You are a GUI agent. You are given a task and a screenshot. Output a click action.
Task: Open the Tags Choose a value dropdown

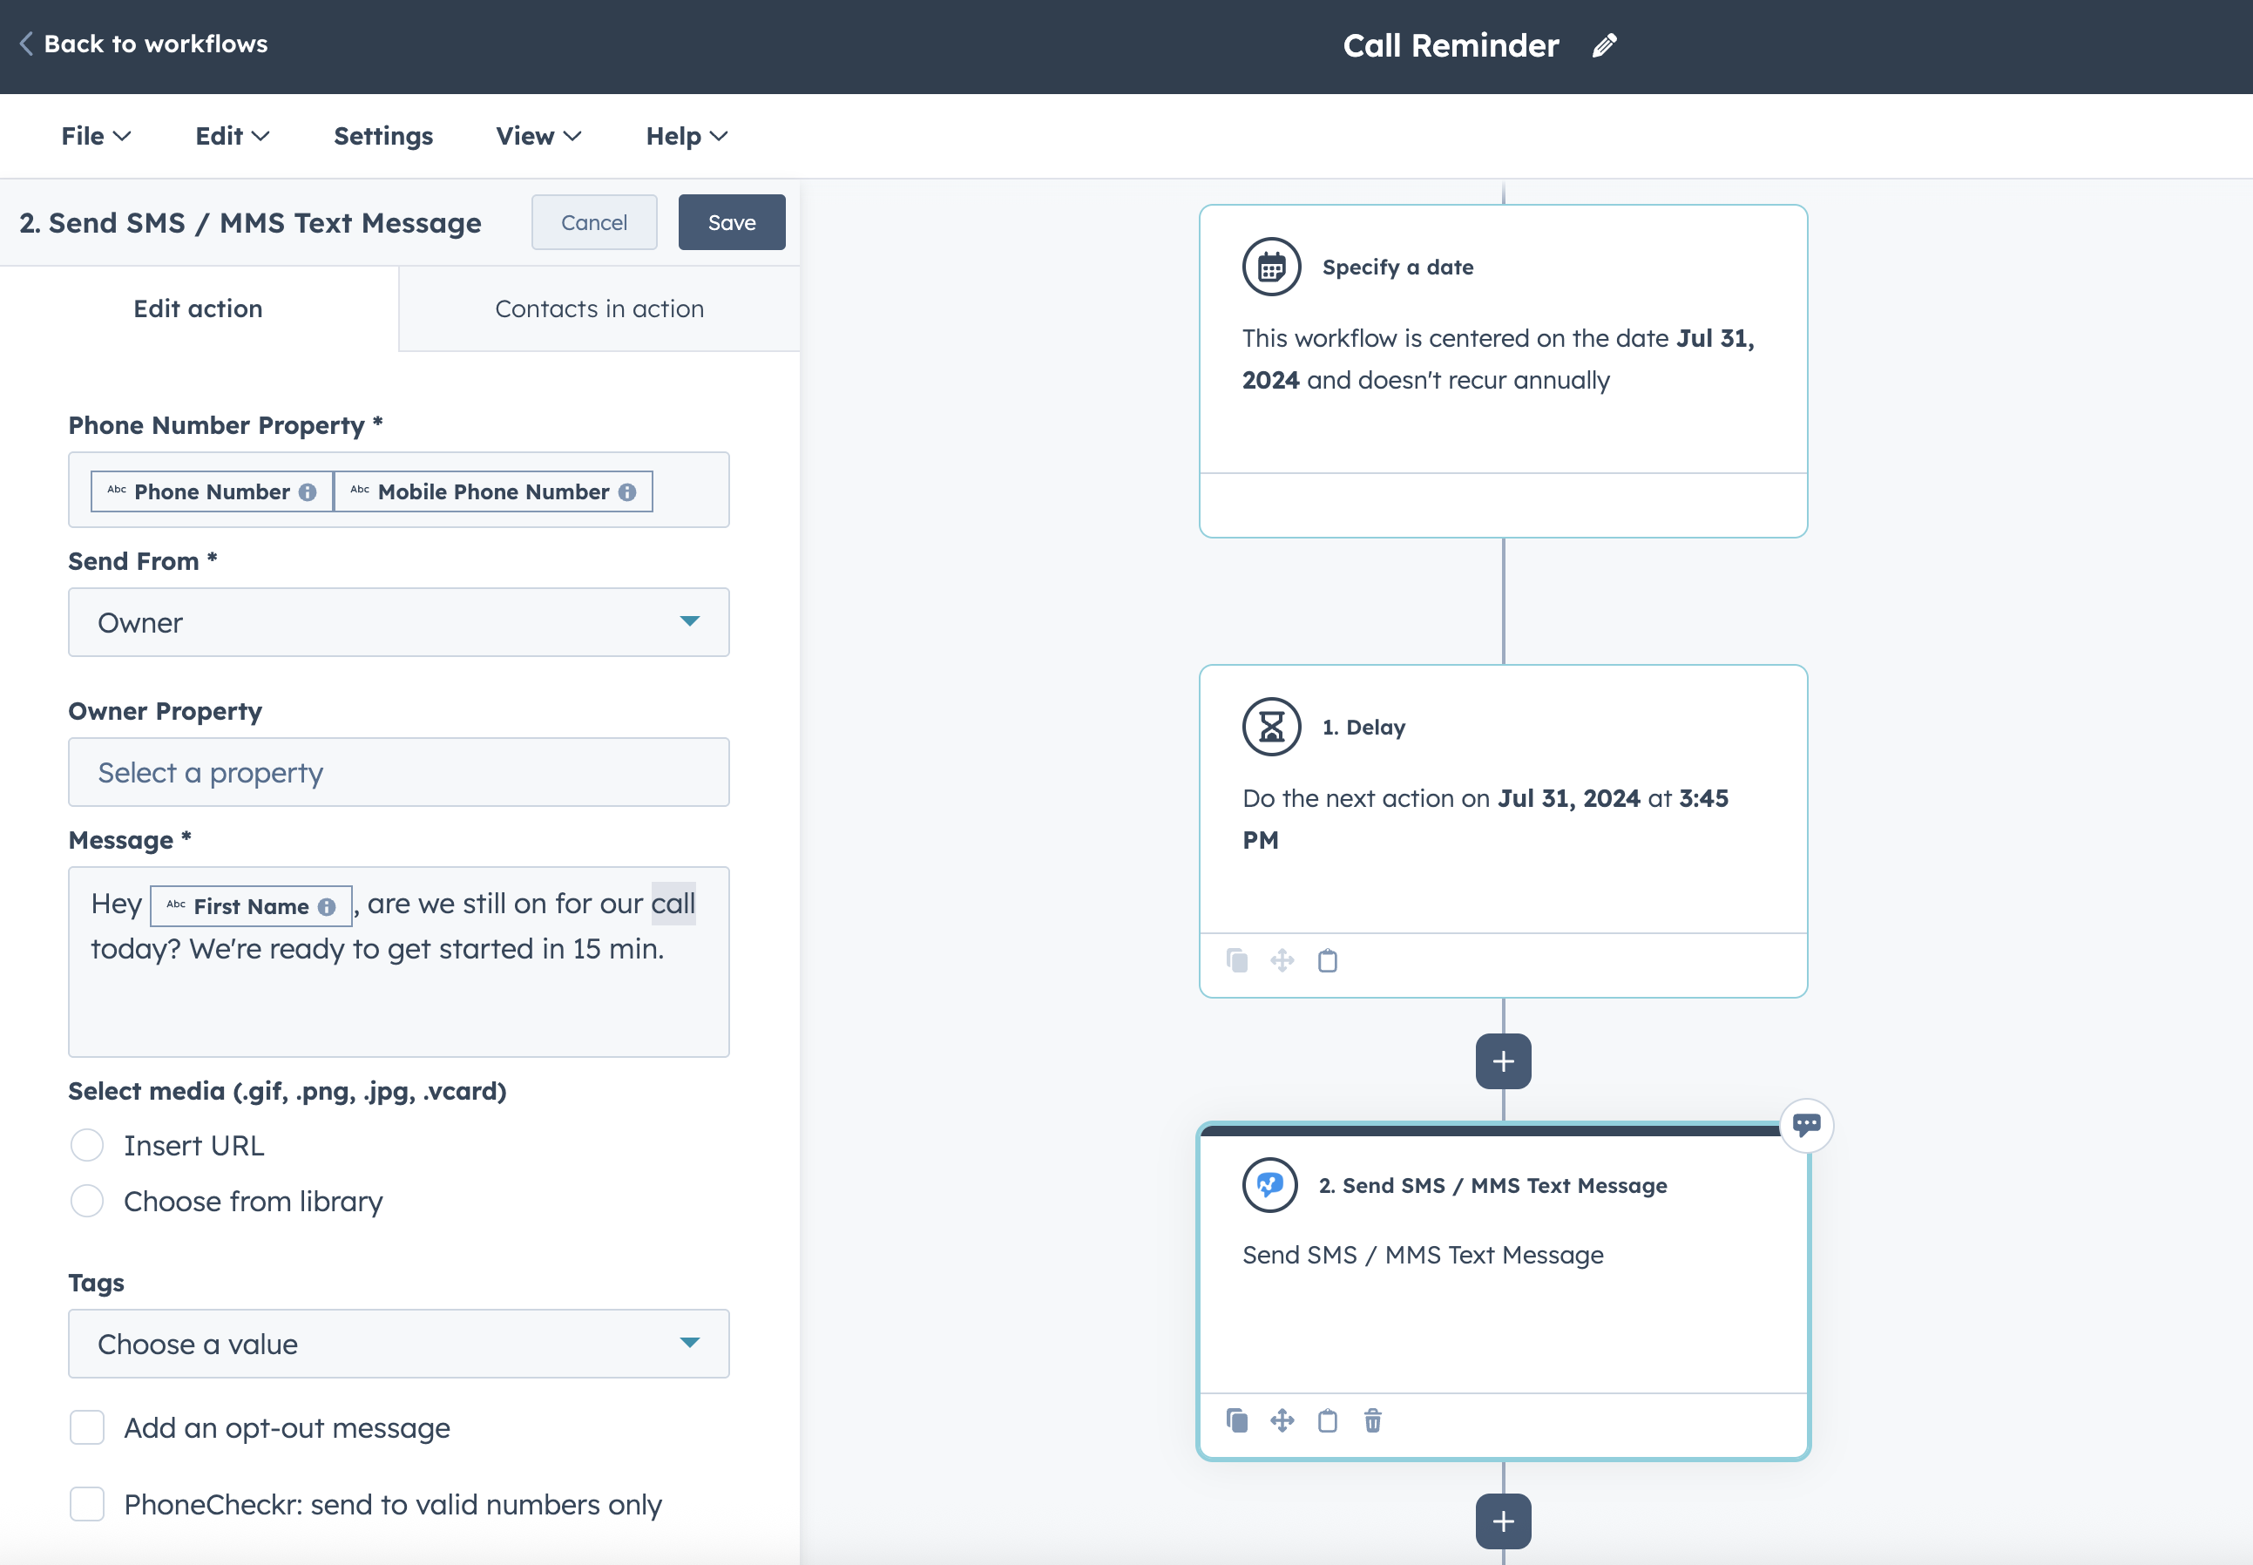tap(398, 1344)
